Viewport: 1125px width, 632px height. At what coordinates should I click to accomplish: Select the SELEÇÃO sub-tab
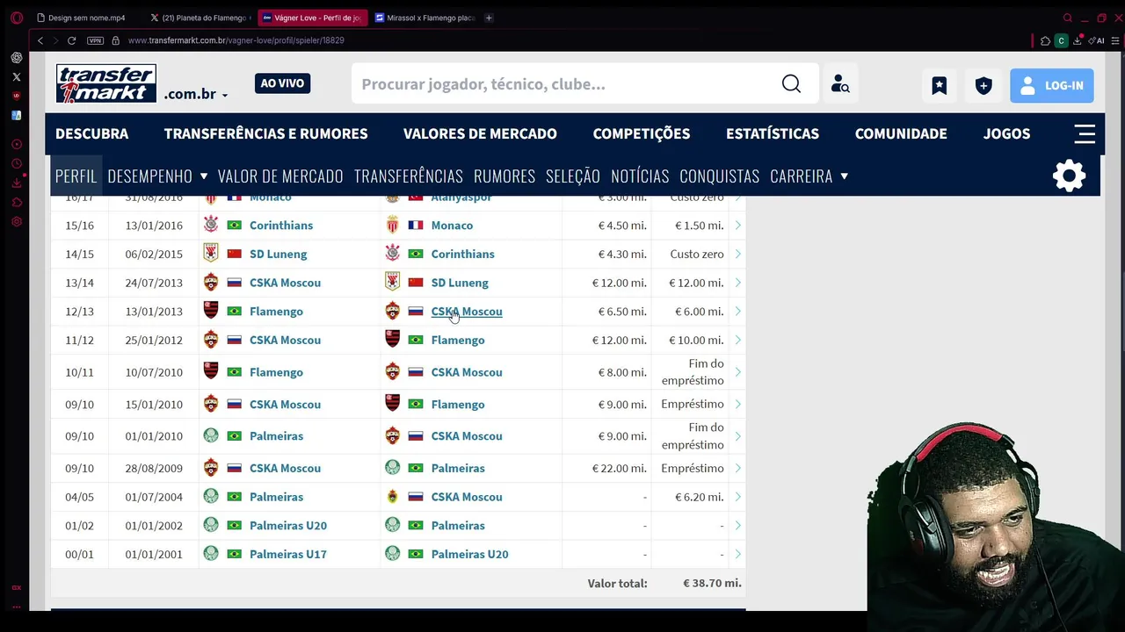[573, 176]
